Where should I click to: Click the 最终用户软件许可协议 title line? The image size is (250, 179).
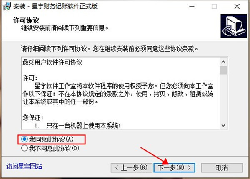click(x=52, y=62)
